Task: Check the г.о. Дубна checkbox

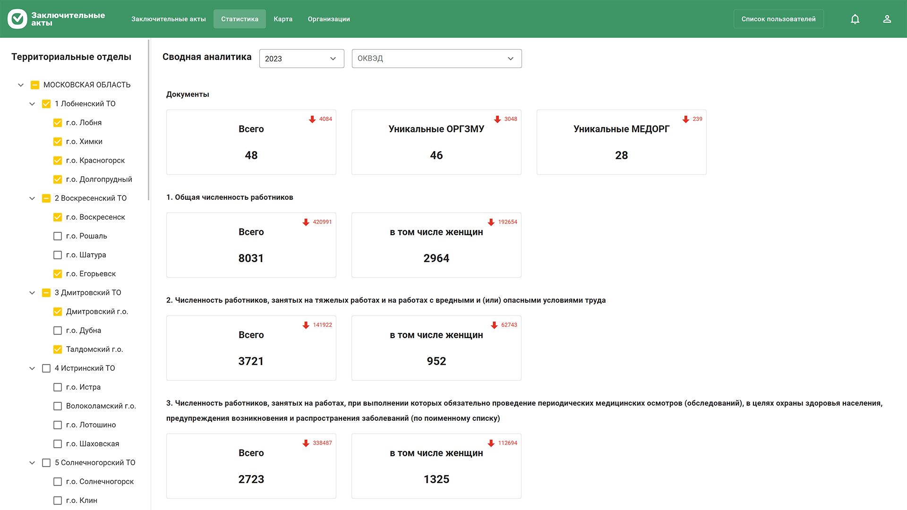Action: [x=58, y=331]
